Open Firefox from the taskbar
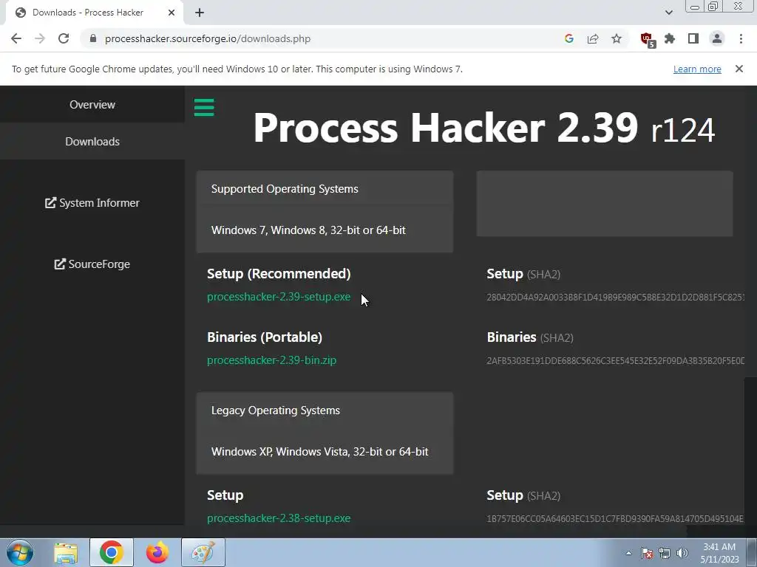Viewport: 757px width, 567px height. click(x=157, y=552)
